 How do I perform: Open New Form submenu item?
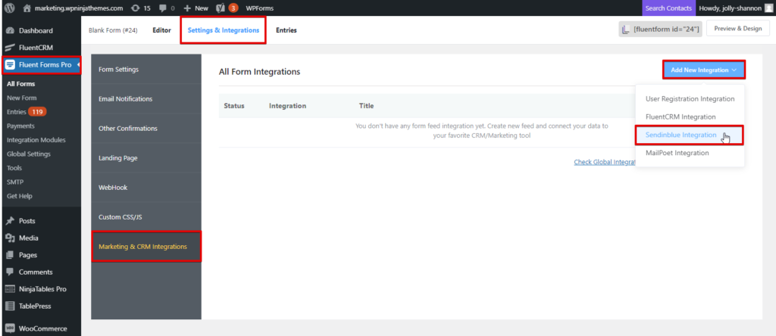click(x=22, y=98)
